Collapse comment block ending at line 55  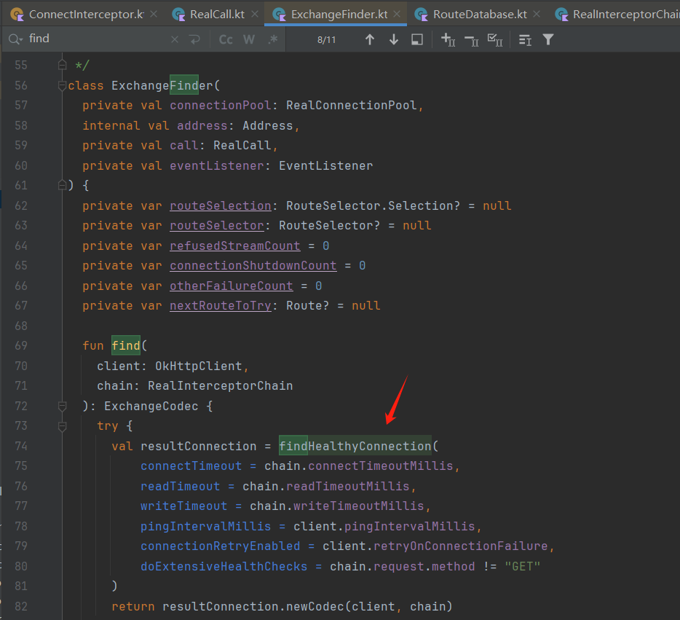point(63,65)
